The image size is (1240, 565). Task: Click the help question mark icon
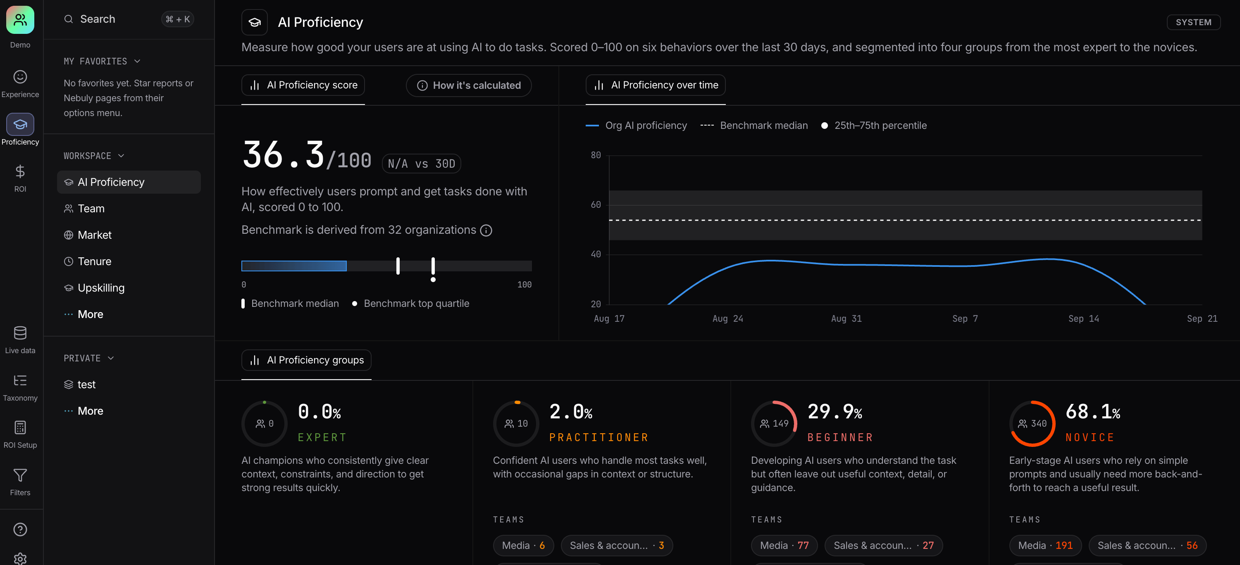coord(20,529)
